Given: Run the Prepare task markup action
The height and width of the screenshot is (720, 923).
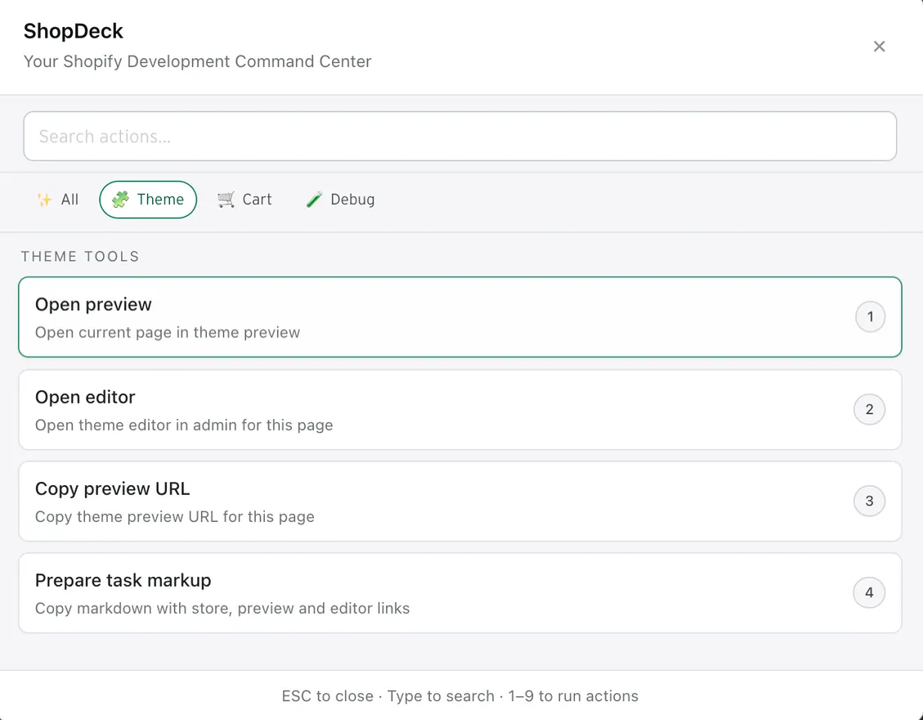Looking at the screenshot, I should (459, 592).
